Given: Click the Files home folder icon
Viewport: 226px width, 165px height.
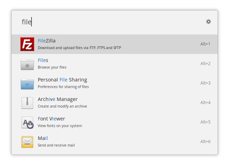Looking at the screenshot, I should [x=27, y=64].
